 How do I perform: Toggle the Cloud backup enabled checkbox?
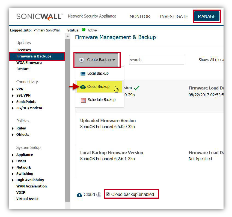pos(108,194)
